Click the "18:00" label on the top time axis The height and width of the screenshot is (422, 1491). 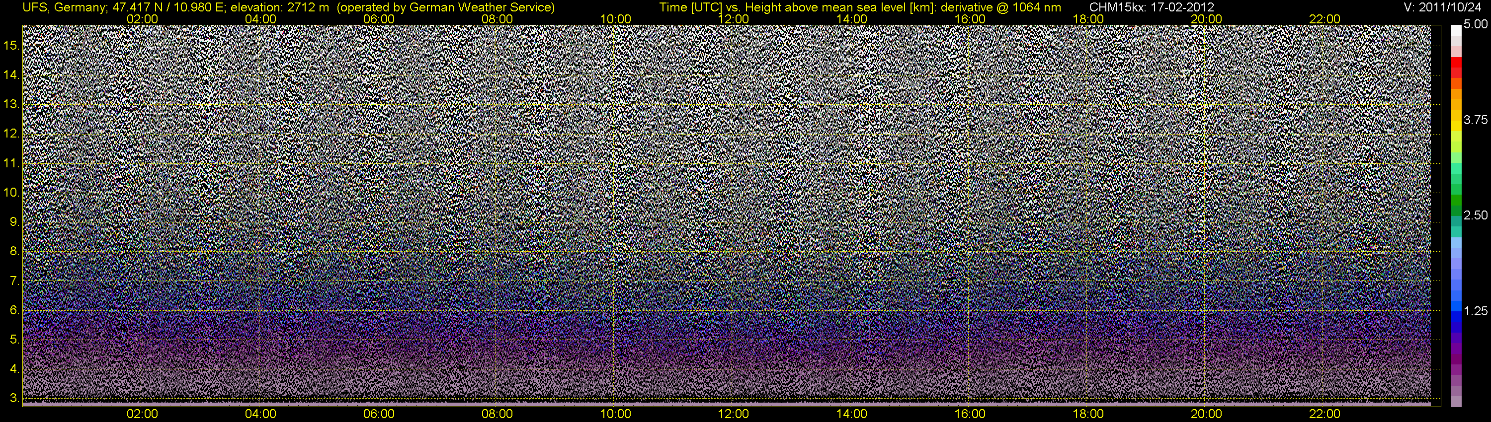coord(1088,19)
